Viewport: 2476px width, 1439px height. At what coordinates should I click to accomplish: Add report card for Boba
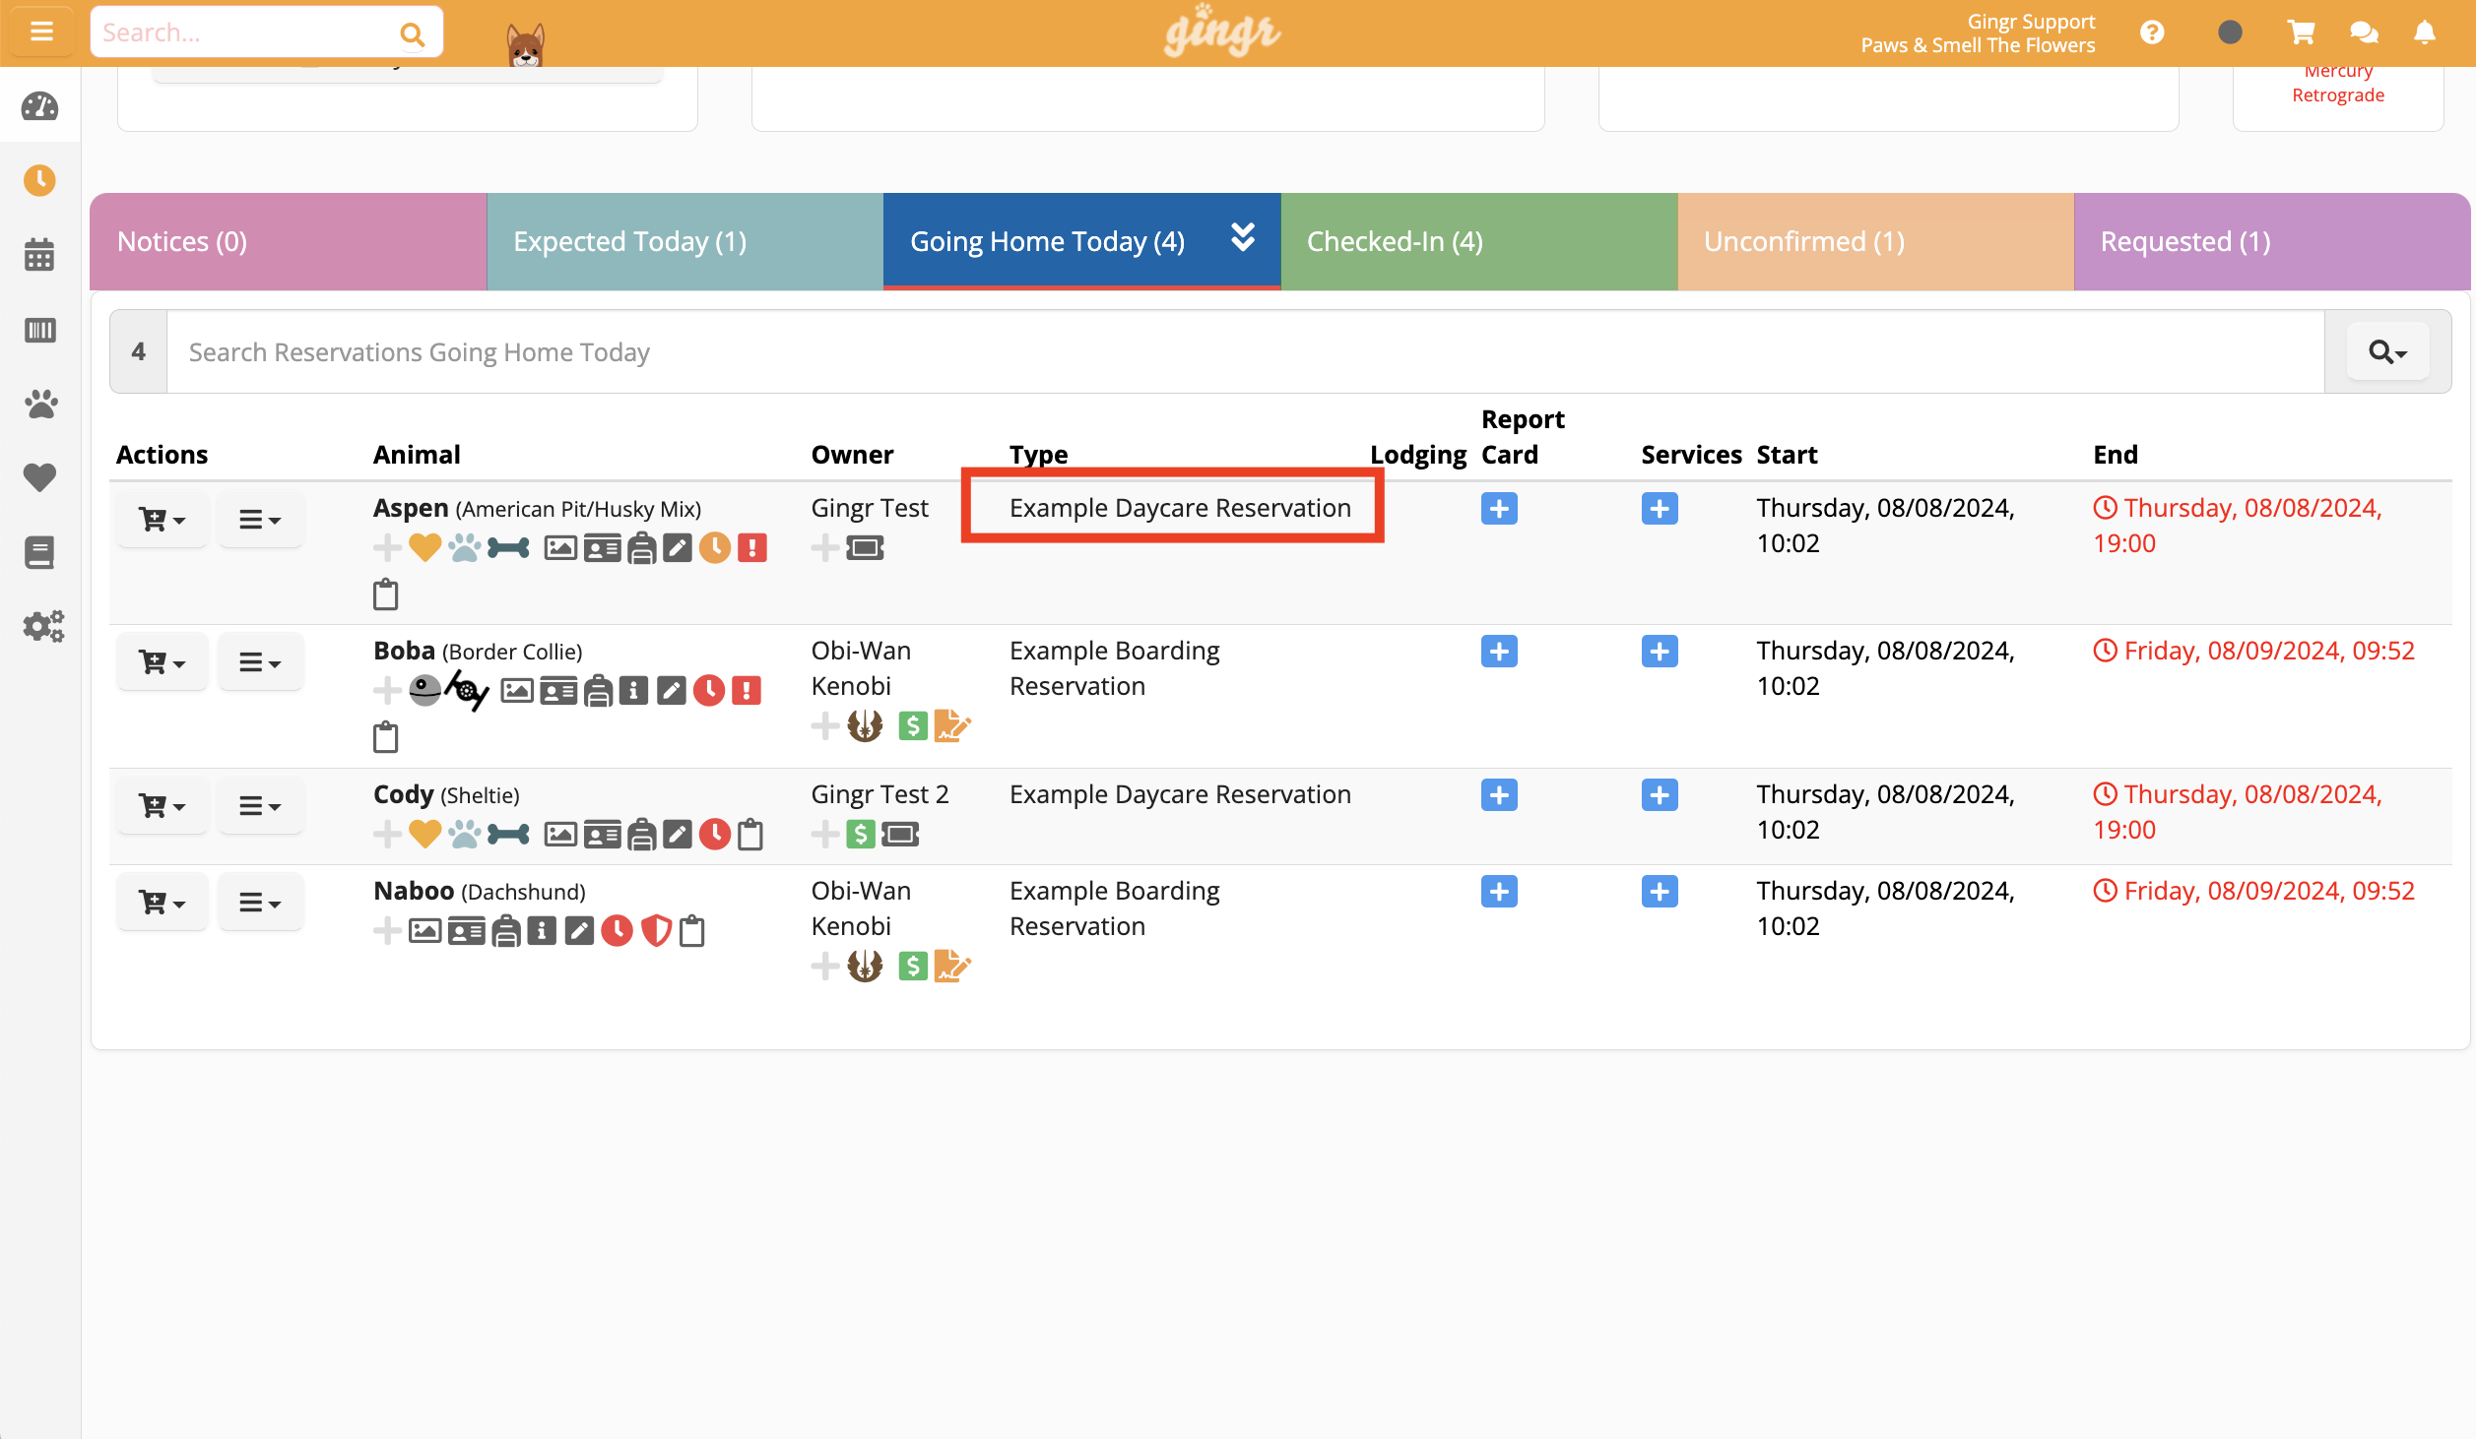pos(1499,652)
